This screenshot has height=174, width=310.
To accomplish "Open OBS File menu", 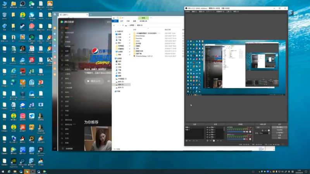I will (188, 12).
